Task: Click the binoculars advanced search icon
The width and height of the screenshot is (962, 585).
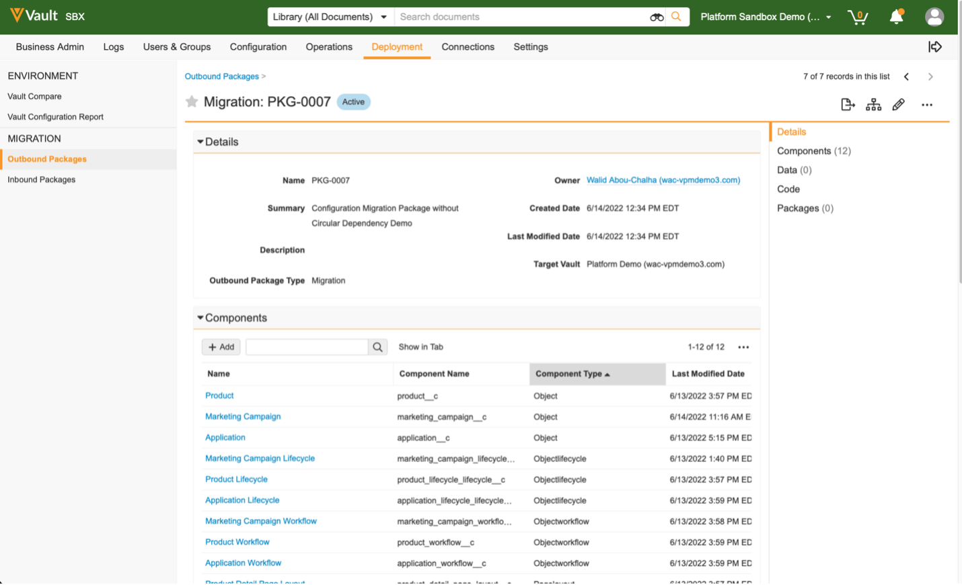Action: pos(657,17)
